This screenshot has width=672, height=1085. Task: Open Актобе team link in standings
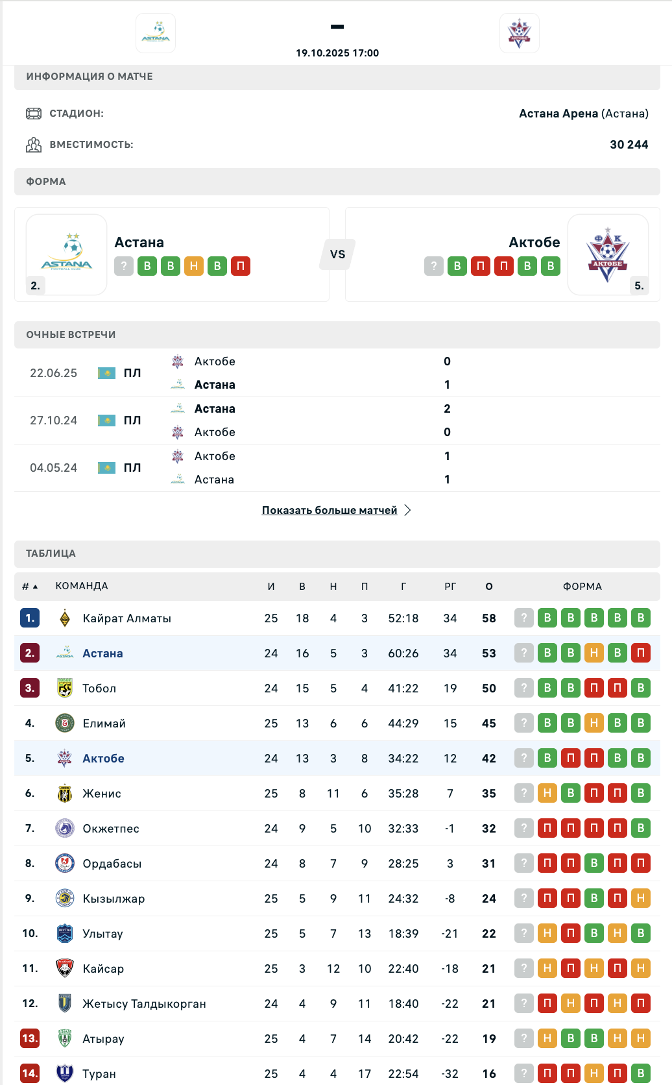click(103, 759)
